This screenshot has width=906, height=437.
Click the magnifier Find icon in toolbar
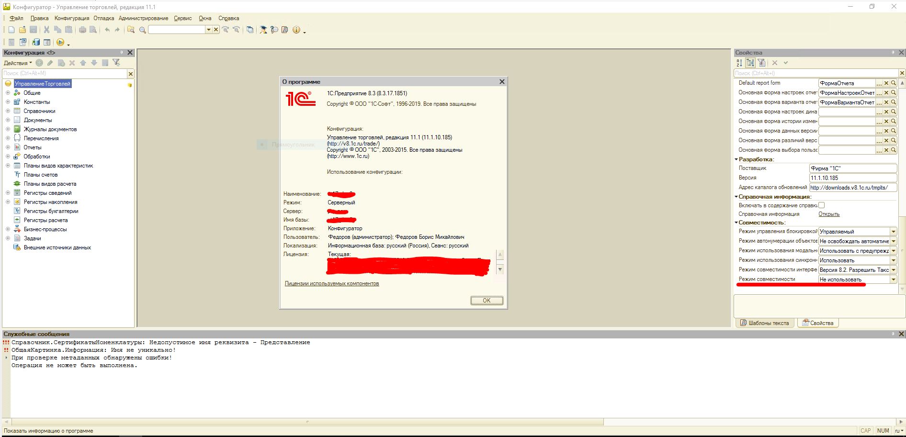point(142,30)
